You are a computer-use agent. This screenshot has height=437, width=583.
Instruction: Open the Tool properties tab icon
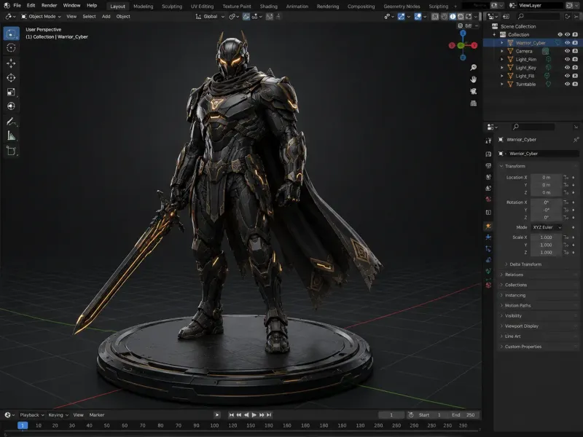(x=488, y=140)
